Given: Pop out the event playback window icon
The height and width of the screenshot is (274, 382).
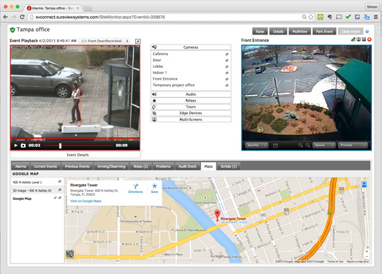Looking at the screenshot, I should tap(138, 41).
